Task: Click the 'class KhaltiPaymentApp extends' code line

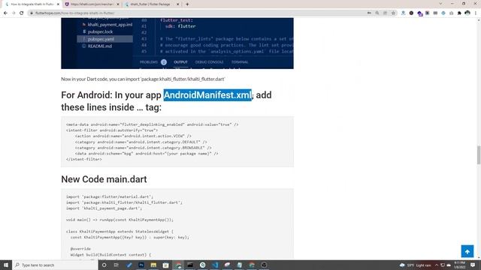Action: [x=119, y=232]
